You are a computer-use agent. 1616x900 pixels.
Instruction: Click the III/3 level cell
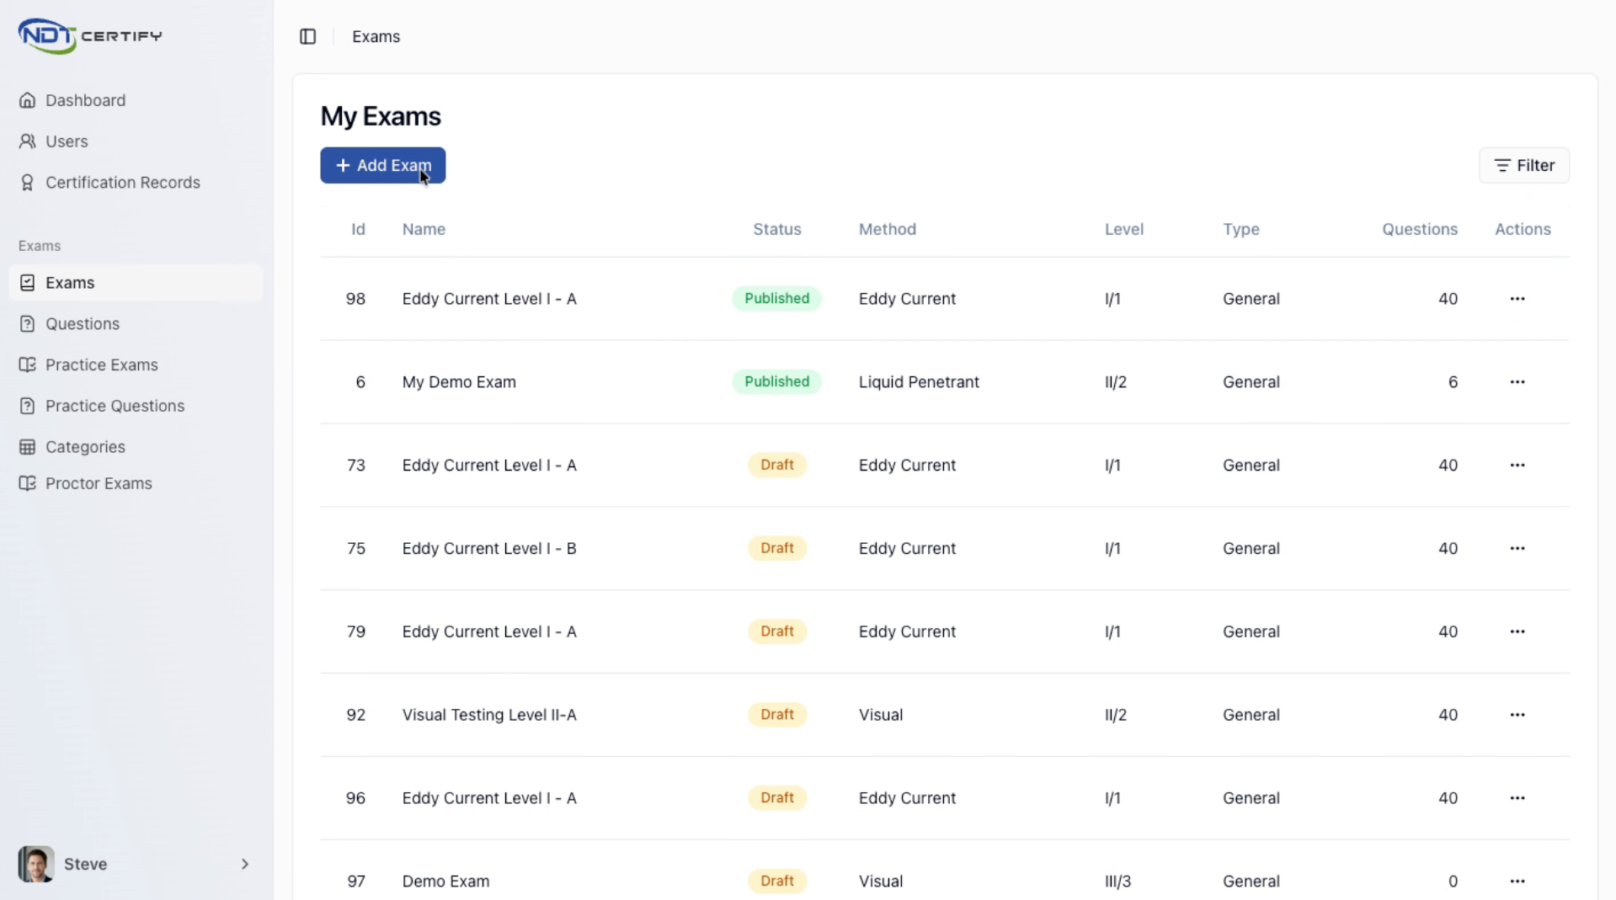(x=1117, y=881)
